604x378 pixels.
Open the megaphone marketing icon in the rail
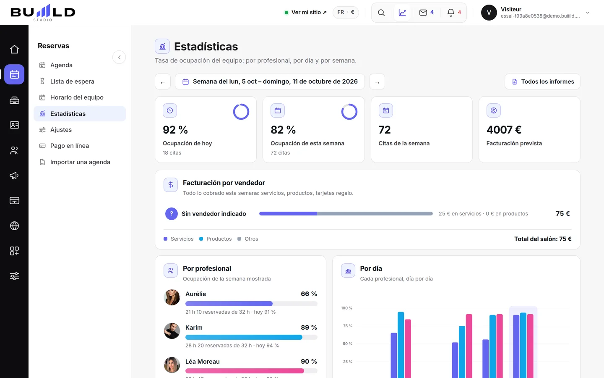[x=14, y=176]
